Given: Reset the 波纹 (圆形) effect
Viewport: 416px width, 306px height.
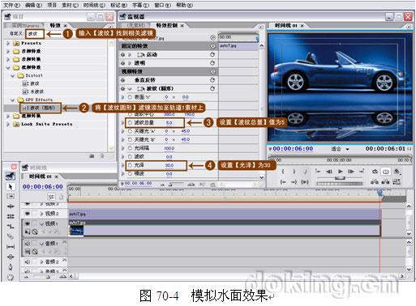Looking at the screenshot, I should (212, 88).
